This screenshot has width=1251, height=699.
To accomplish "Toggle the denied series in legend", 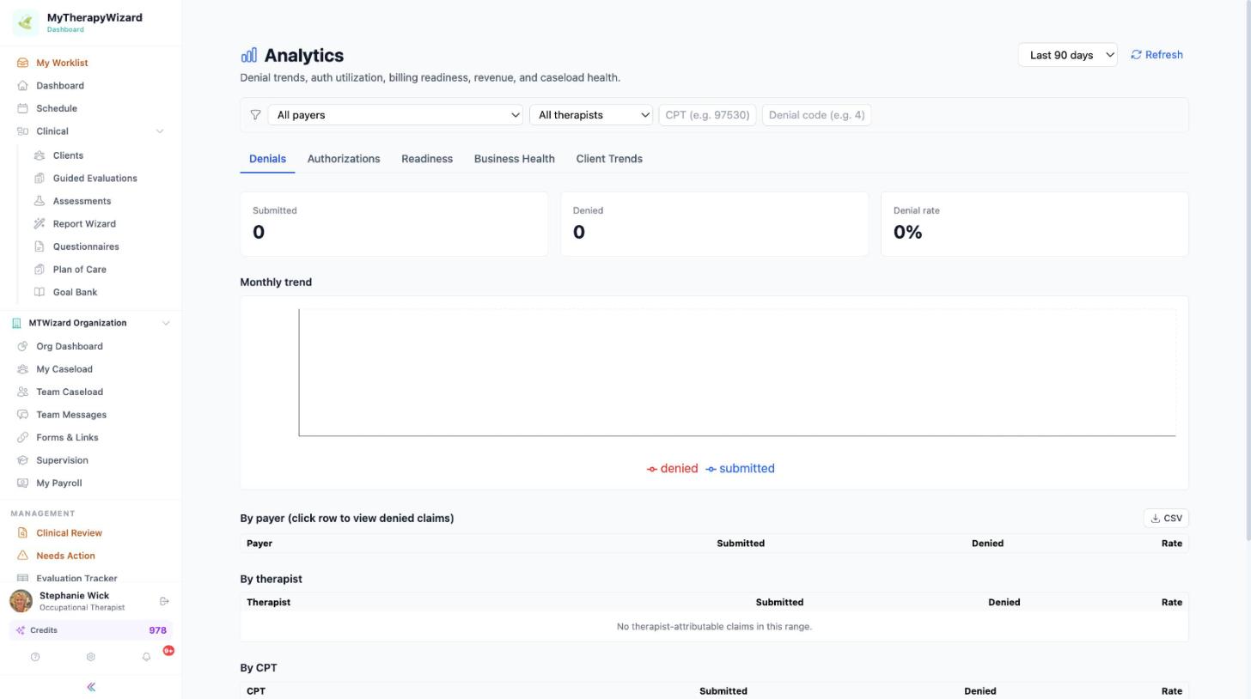I will pyautogui.click(x=672, y=469).
